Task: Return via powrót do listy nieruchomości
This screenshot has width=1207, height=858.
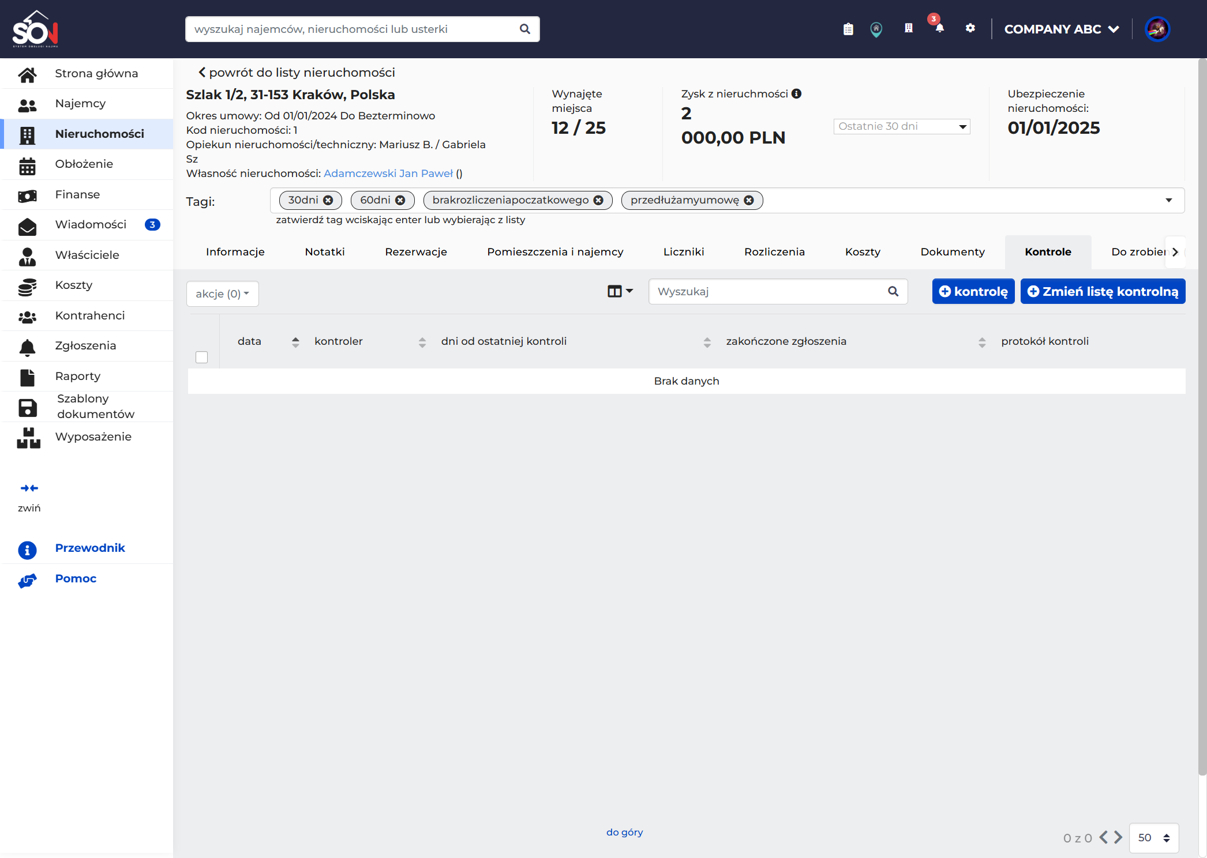Action: [x=297, y=73]
